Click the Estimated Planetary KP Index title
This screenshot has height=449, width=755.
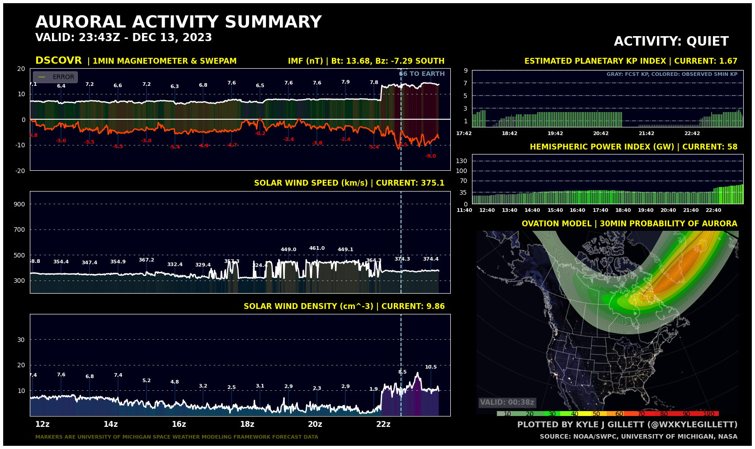[x=630, y=61]
